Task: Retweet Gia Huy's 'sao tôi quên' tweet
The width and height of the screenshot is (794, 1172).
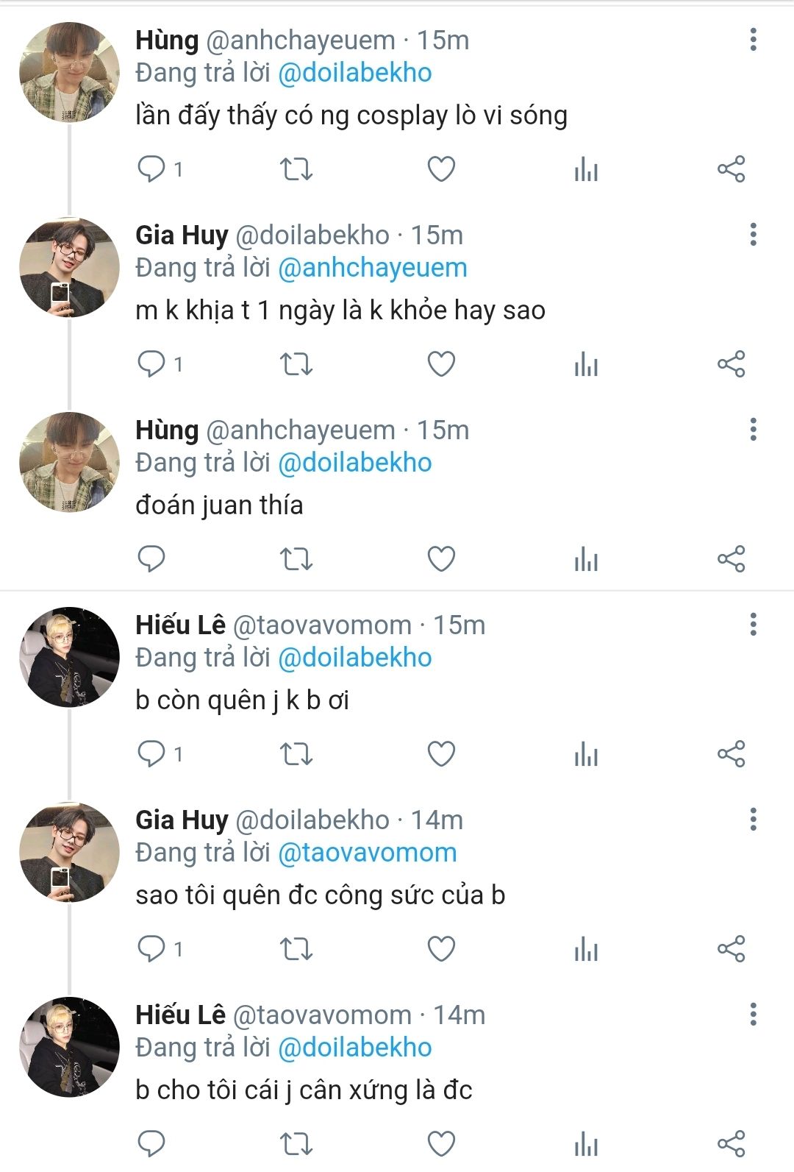Action: pos(296,949)
